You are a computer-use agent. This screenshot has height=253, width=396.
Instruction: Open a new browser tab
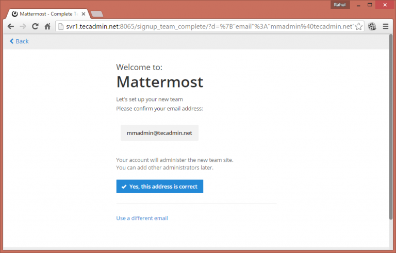tap(97, 13)
